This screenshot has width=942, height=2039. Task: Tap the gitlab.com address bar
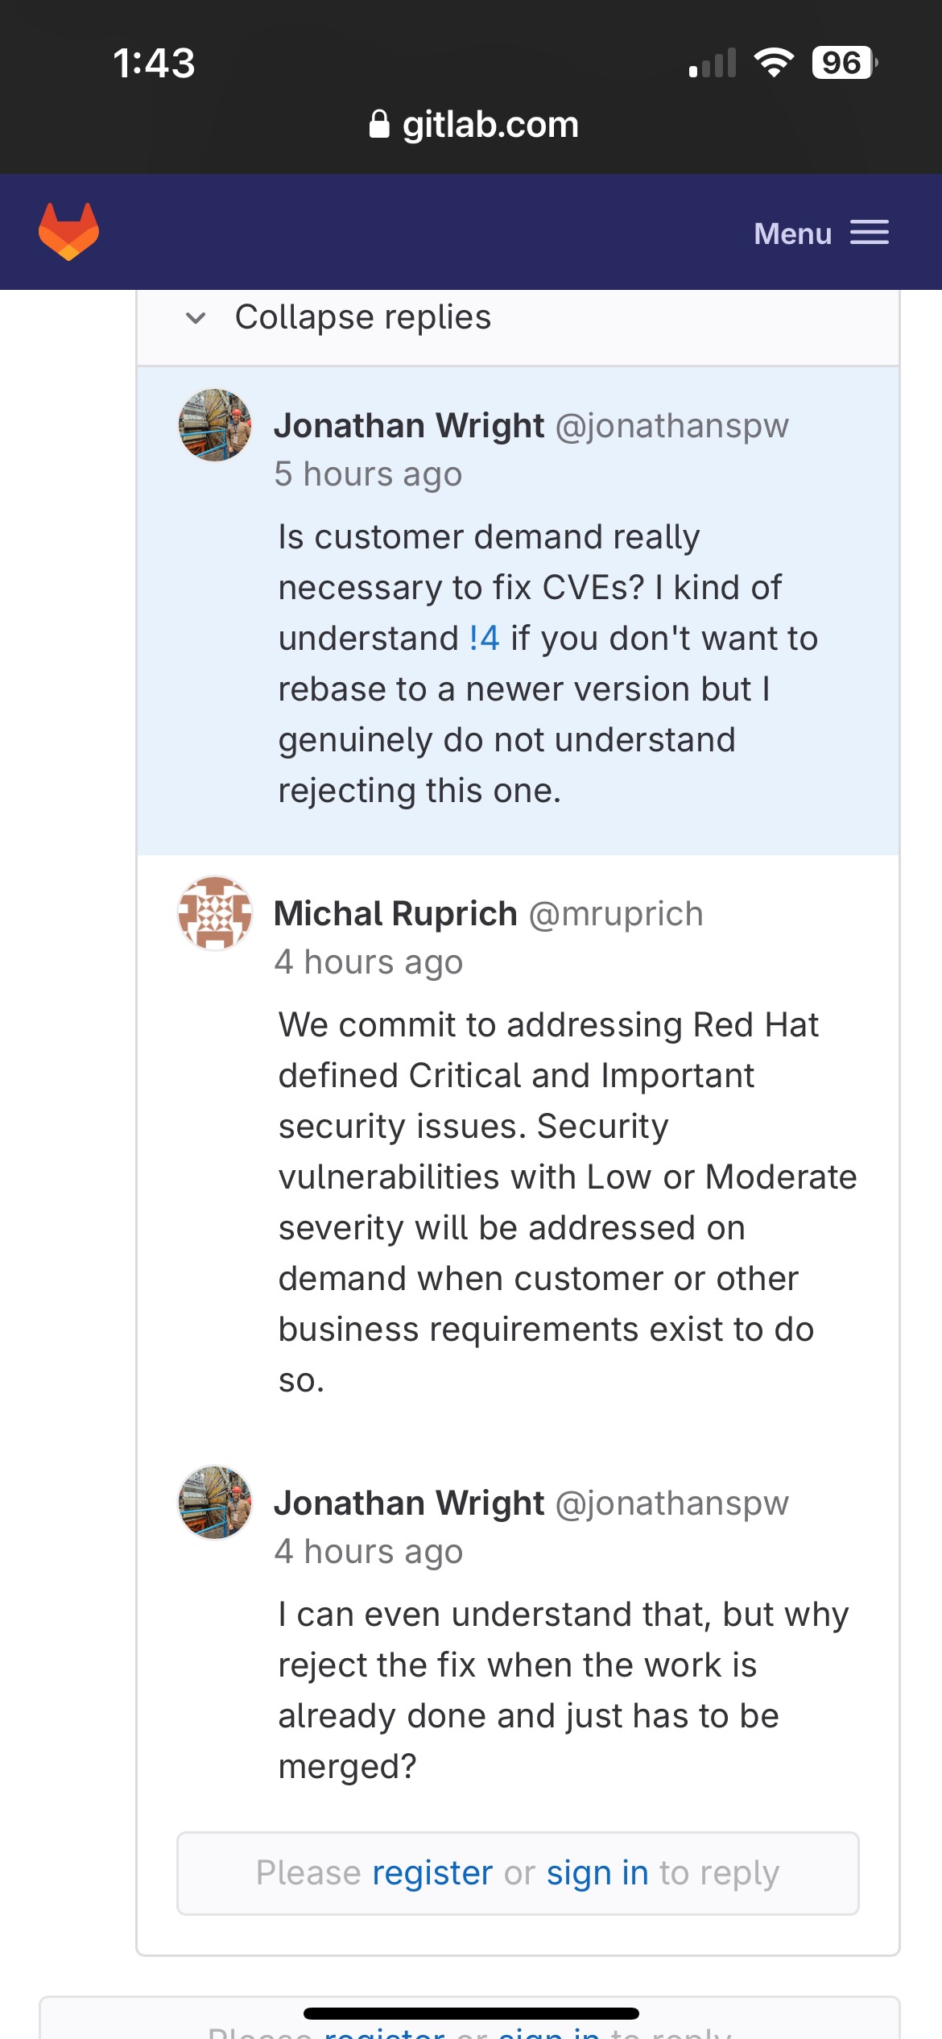490,125
